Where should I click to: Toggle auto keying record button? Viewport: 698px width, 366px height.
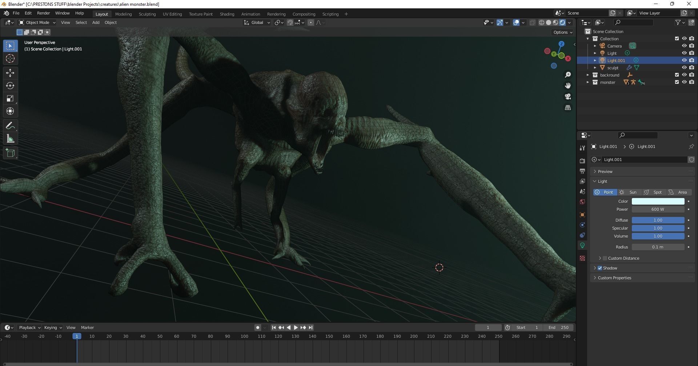(x=258, y=328)
